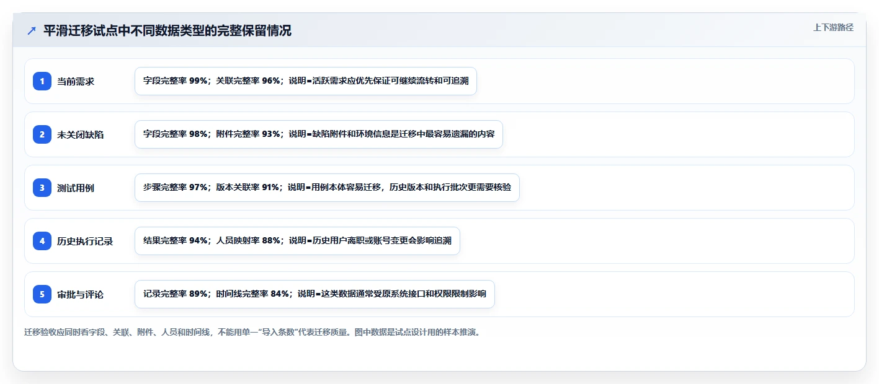Click the detail box starting 字段完整率 99%

tap(306, 81)
